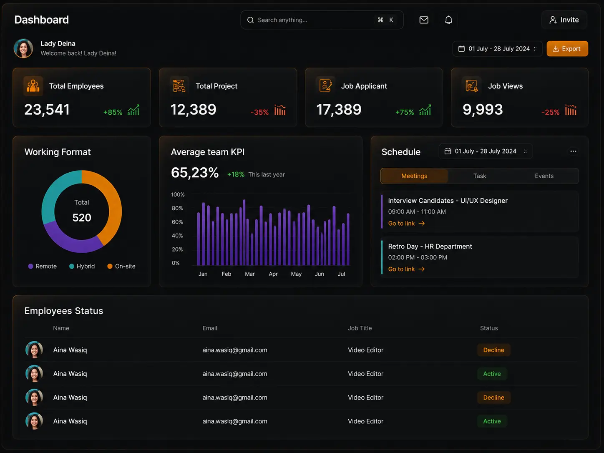Click the Dashboard page title
The height and width of the screenshot is (453, 604).
pos(42,20)
